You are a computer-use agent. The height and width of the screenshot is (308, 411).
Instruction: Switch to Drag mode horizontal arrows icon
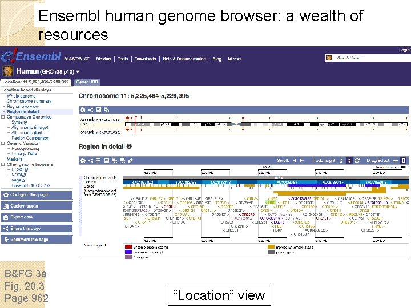coord(396,160)
